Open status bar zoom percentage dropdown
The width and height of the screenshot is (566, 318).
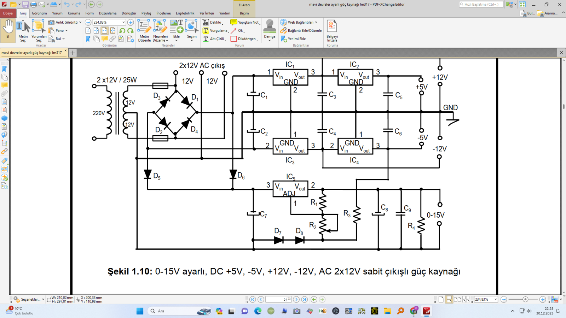point(496,299)
